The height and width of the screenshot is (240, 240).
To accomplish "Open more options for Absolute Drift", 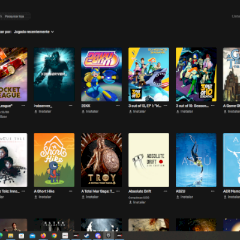I will [x=165, y=191].
